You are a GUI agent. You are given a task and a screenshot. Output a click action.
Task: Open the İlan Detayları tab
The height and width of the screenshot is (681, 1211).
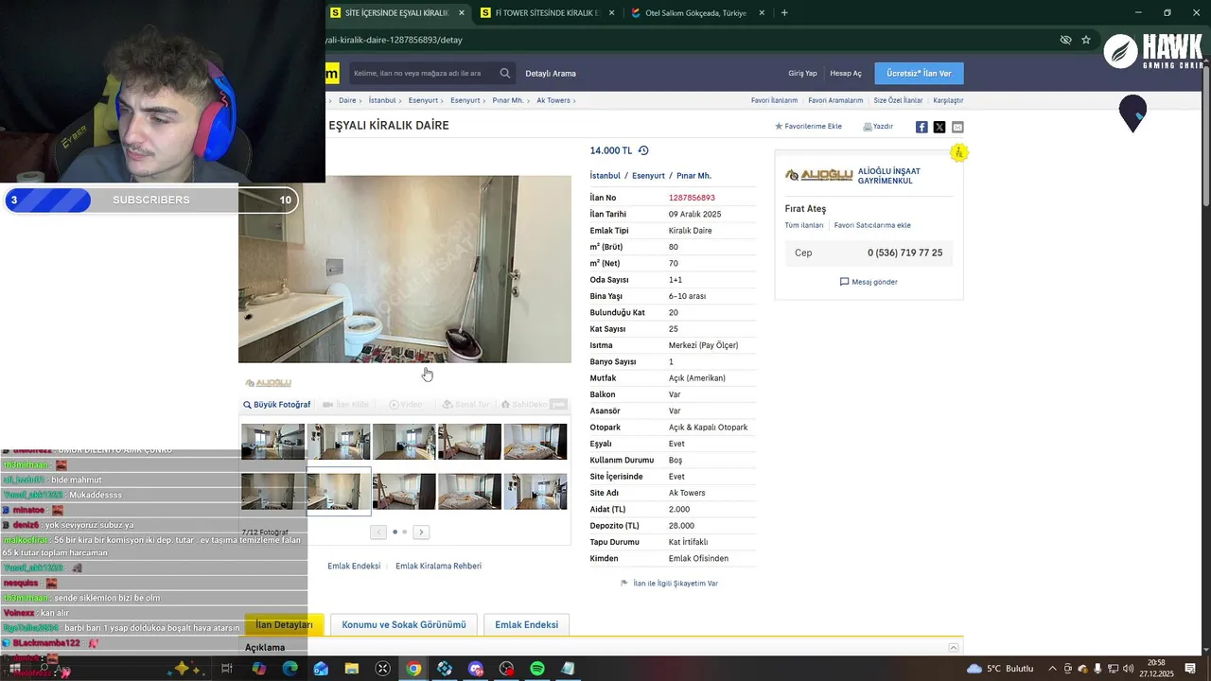tap(284, 624)
